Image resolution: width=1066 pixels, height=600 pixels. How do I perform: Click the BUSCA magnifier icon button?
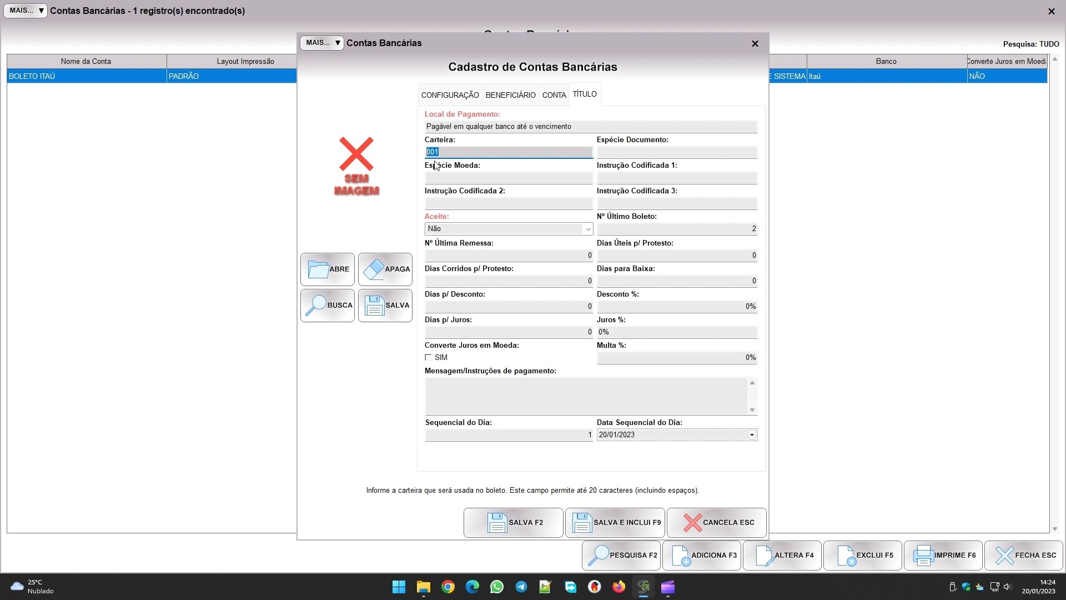(327, 306)
